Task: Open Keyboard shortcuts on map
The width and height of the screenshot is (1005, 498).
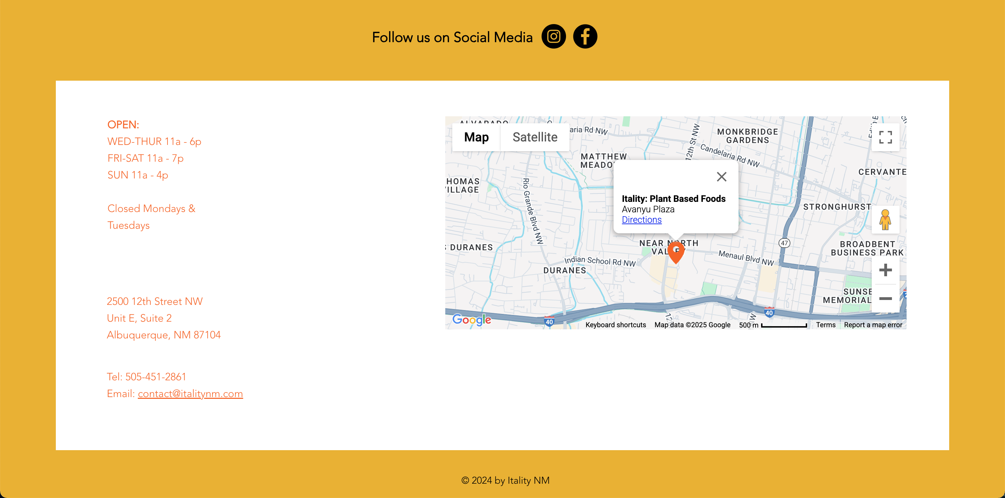Action: click(615, 325)
